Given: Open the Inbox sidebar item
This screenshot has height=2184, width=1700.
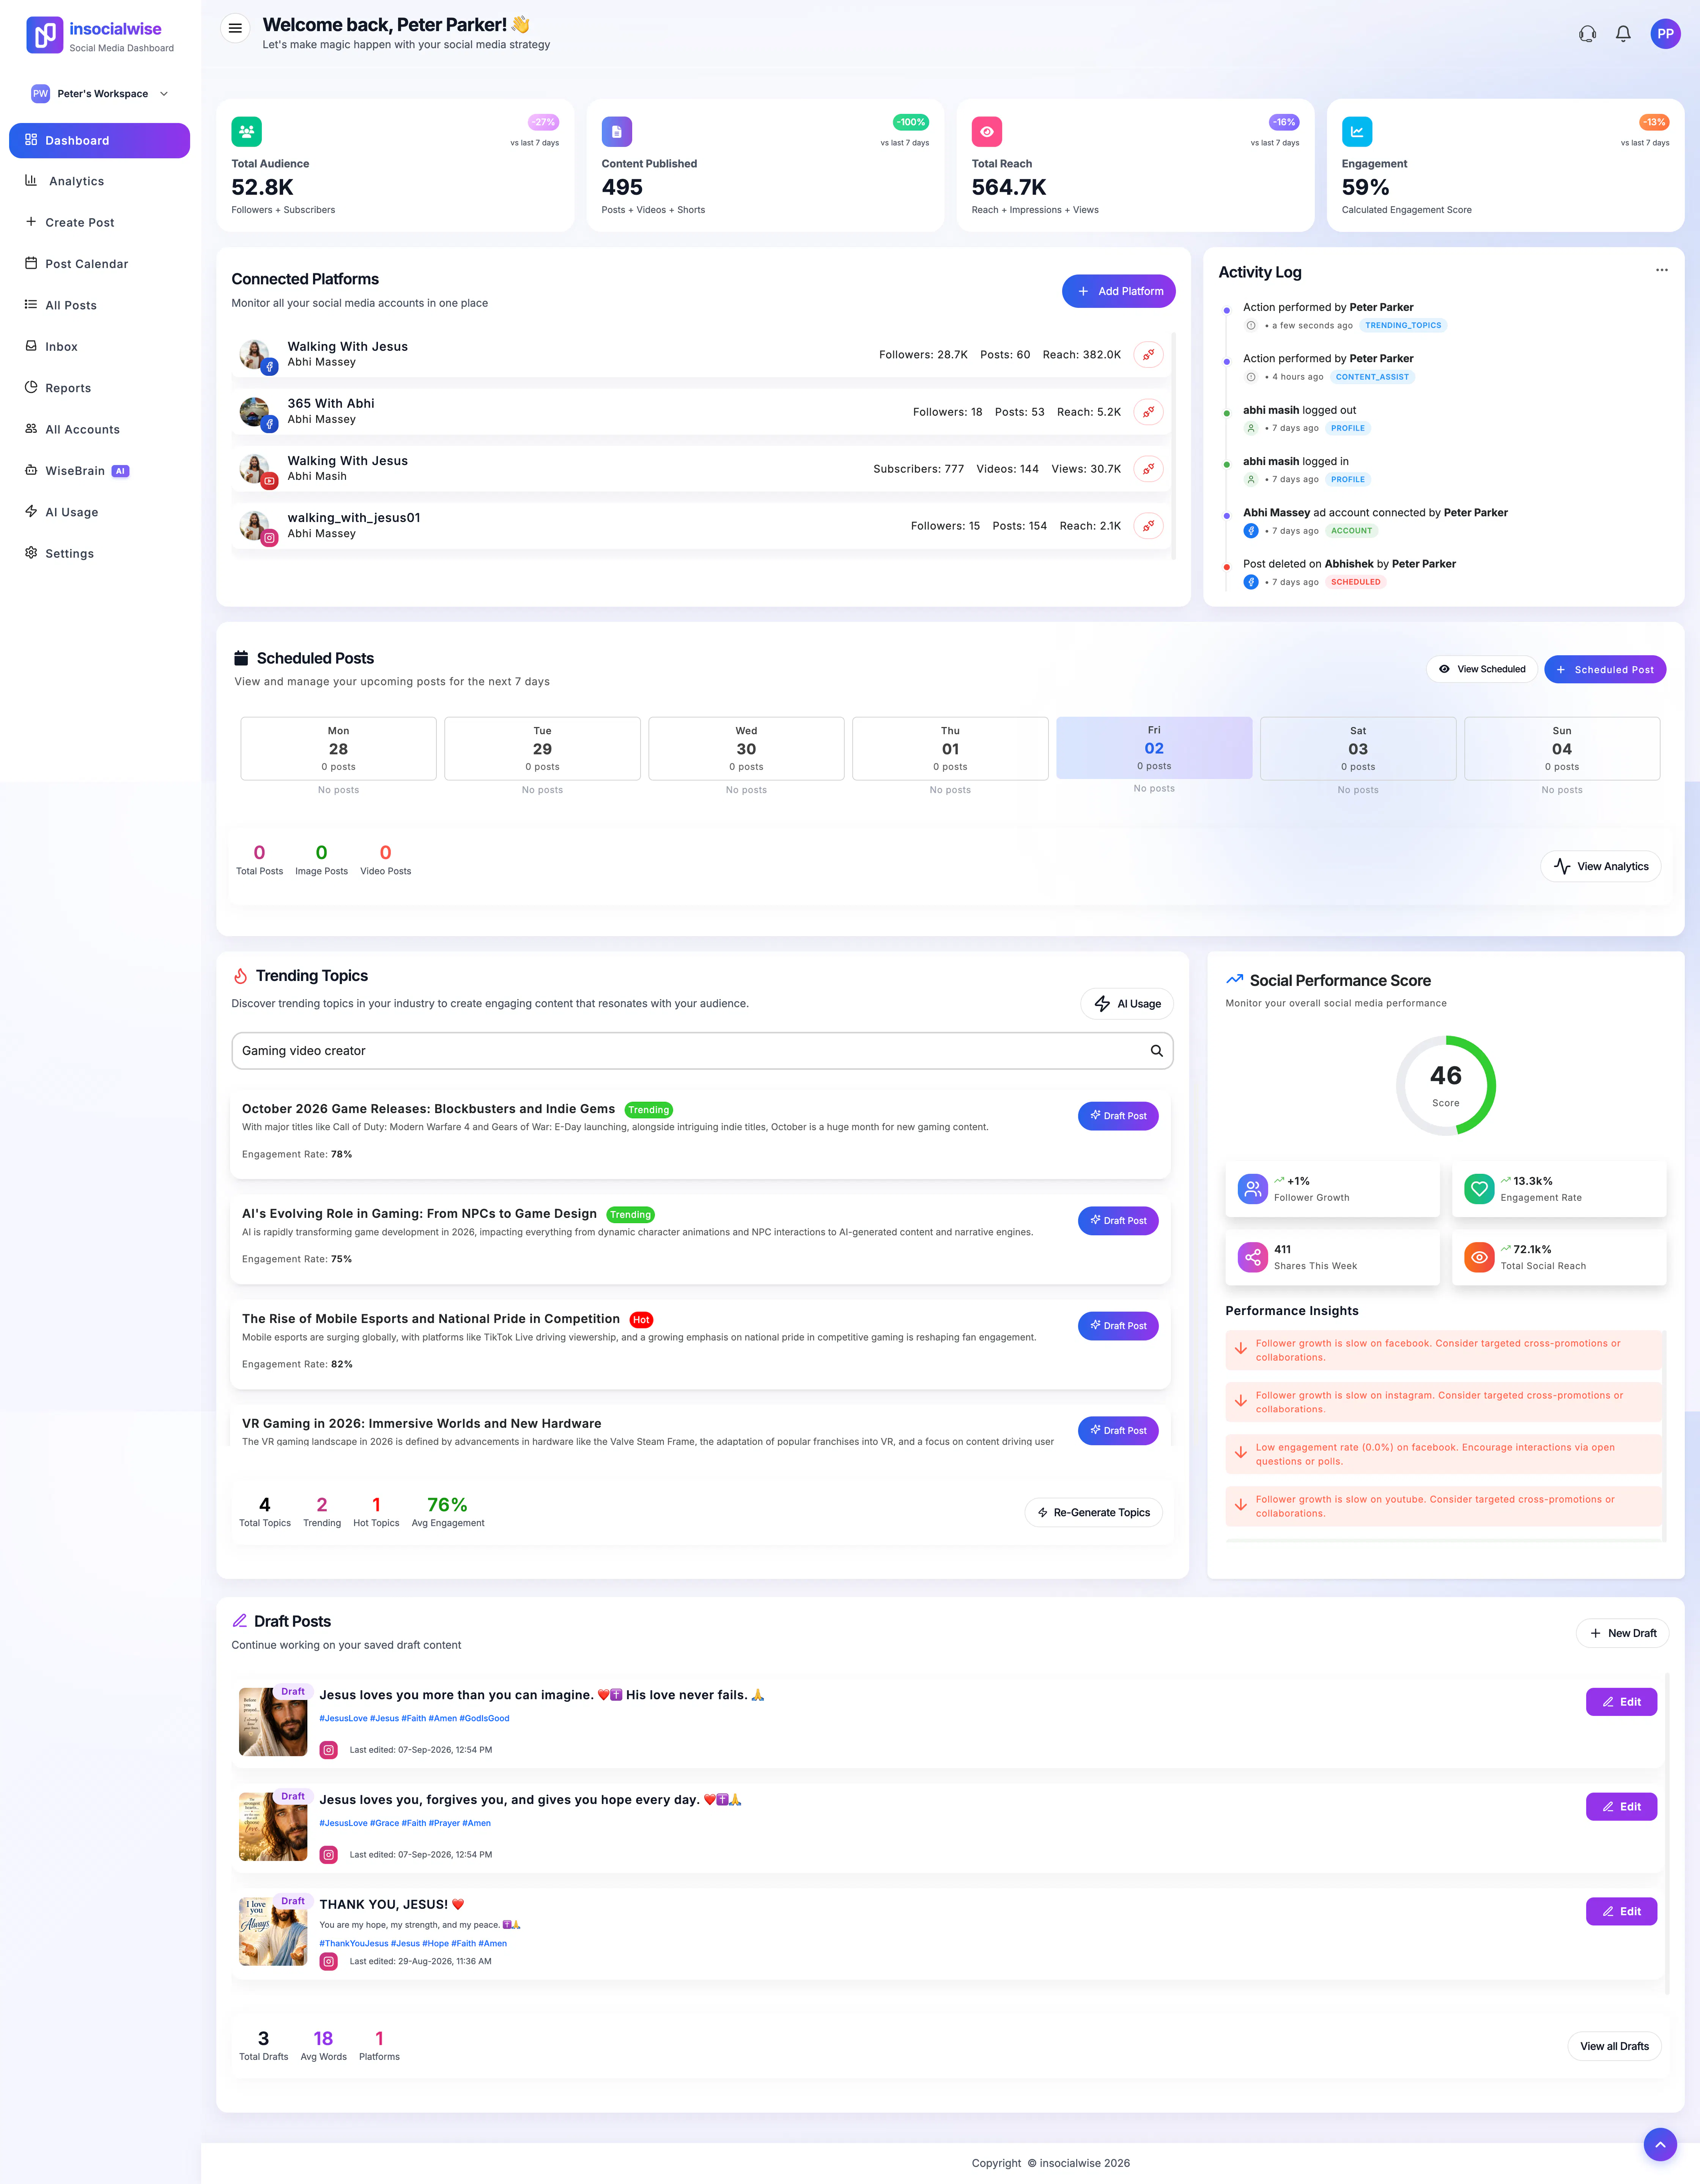Looking at the screenshot, I should click(99, 347).
